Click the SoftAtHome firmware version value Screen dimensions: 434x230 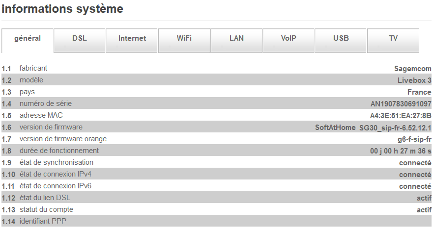click(x=373, y=128)
